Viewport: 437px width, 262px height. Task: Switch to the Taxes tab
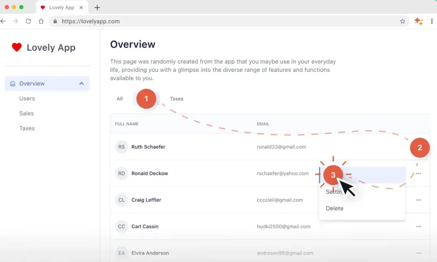tap(177, 98)
